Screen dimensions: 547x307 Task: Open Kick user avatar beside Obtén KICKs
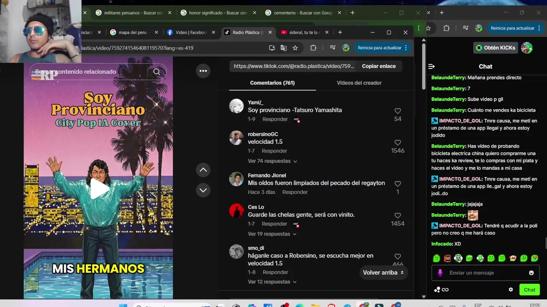coord(526,48)
